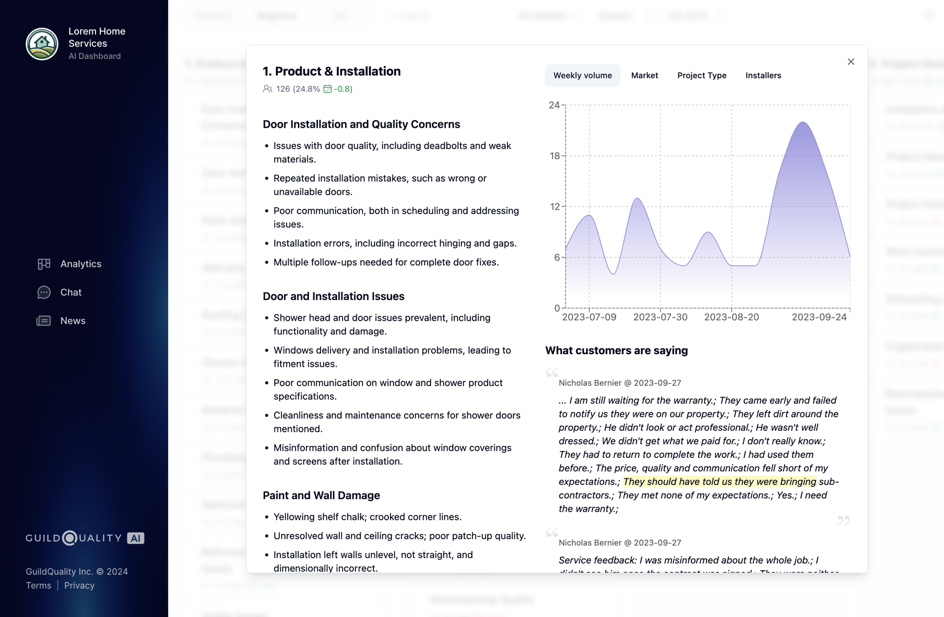This screenshot has height=617, width=944.
Task: Click the highlighted quote text
Action: coord(719,482)
